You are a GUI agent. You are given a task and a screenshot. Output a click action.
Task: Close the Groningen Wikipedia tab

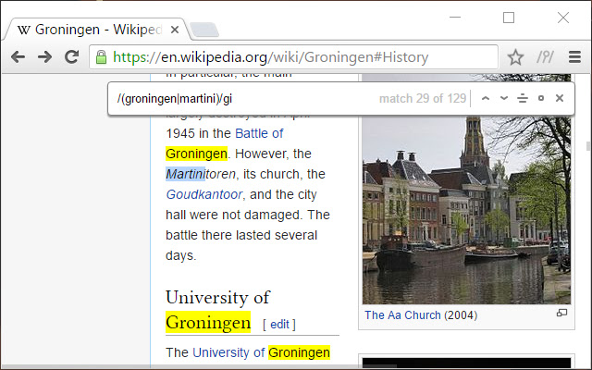pyautogui.click(x=175, y=30)
